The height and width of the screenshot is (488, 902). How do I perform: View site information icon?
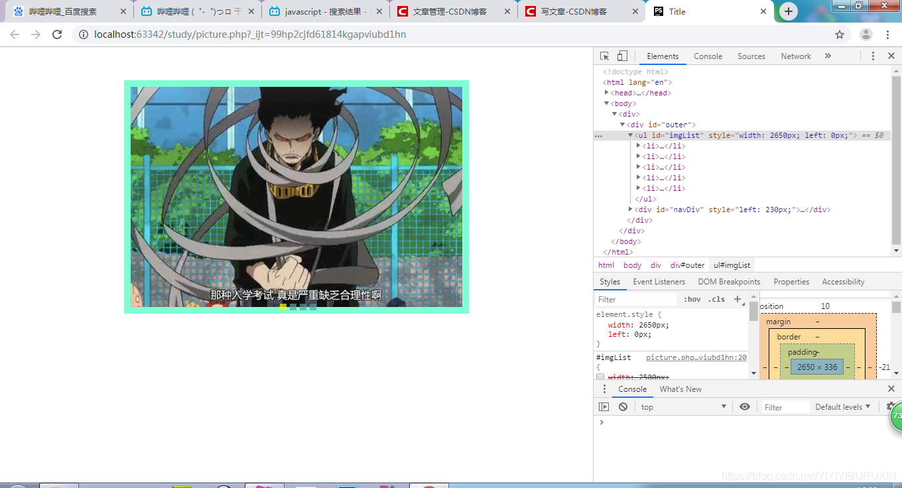pyautogui.click(x=83, y=34)
